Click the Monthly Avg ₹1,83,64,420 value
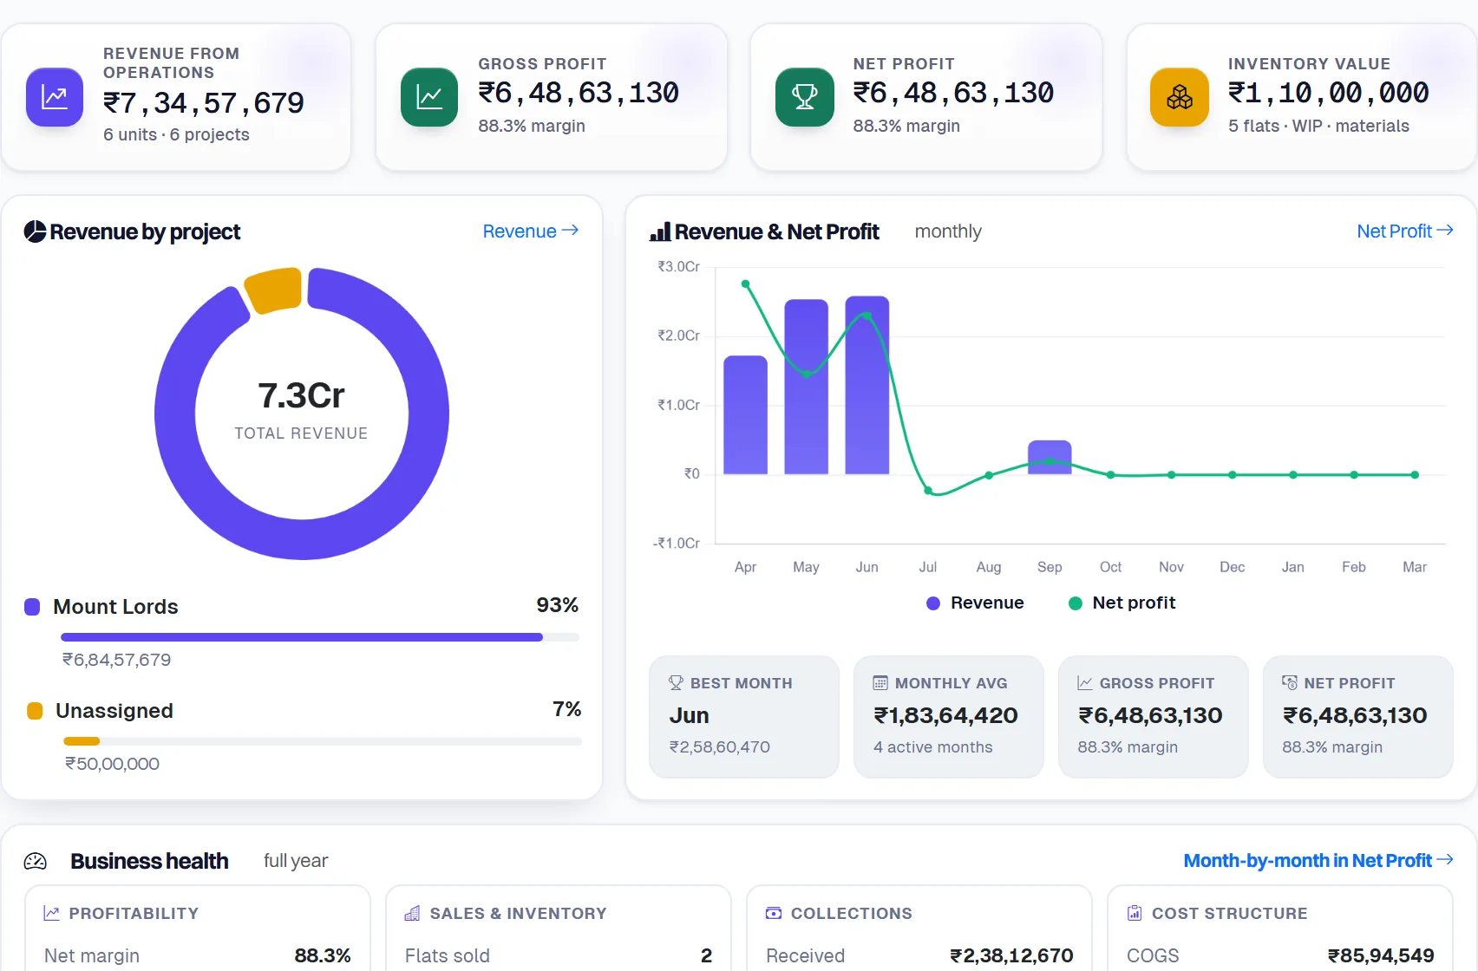 coord(945,715)
